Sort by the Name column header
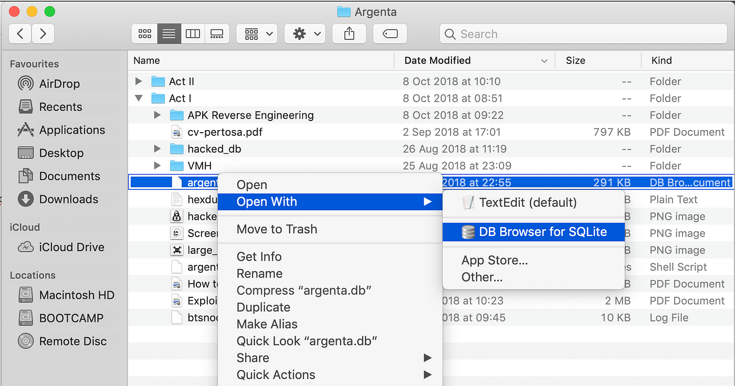This screenshot has width=735, height=386. tap(261, 60)
